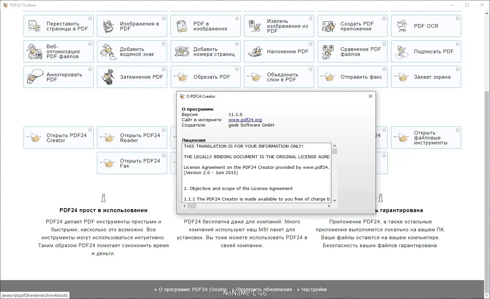Click the license box right scroll arrow
The height and width of the screenshot is (299, 490).
329,206
